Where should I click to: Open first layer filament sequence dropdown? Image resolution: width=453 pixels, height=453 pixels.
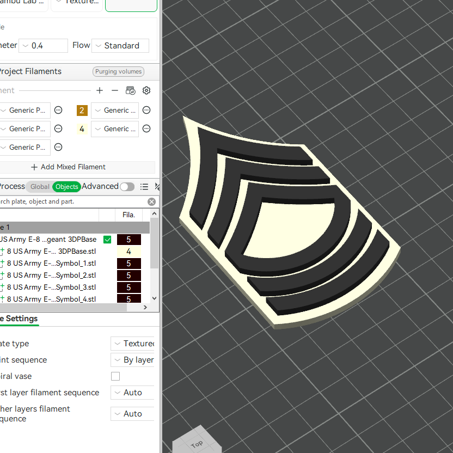click(x=133, y=393)
